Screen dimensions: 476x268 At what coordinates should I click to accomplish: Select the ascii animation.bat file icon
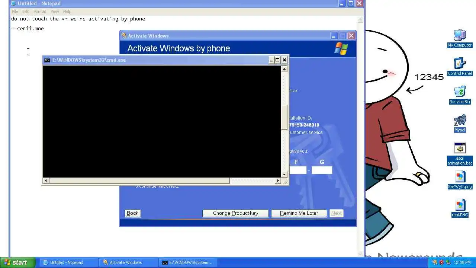(x=460, y=154)
